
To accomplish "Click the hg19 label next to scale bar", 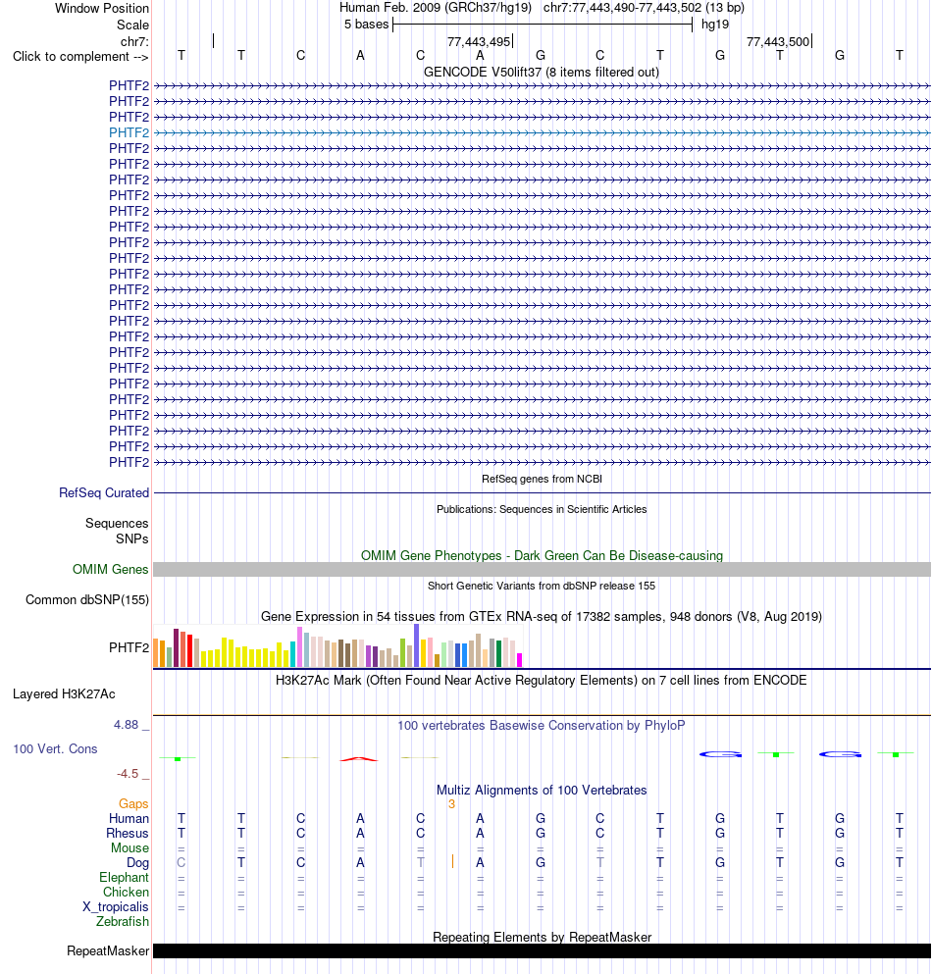I will 715,25.
